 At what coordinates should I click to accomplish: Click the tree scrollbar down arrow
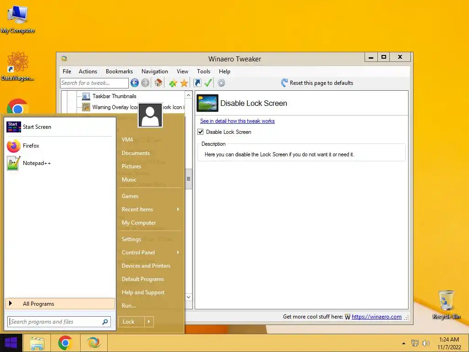188,297
